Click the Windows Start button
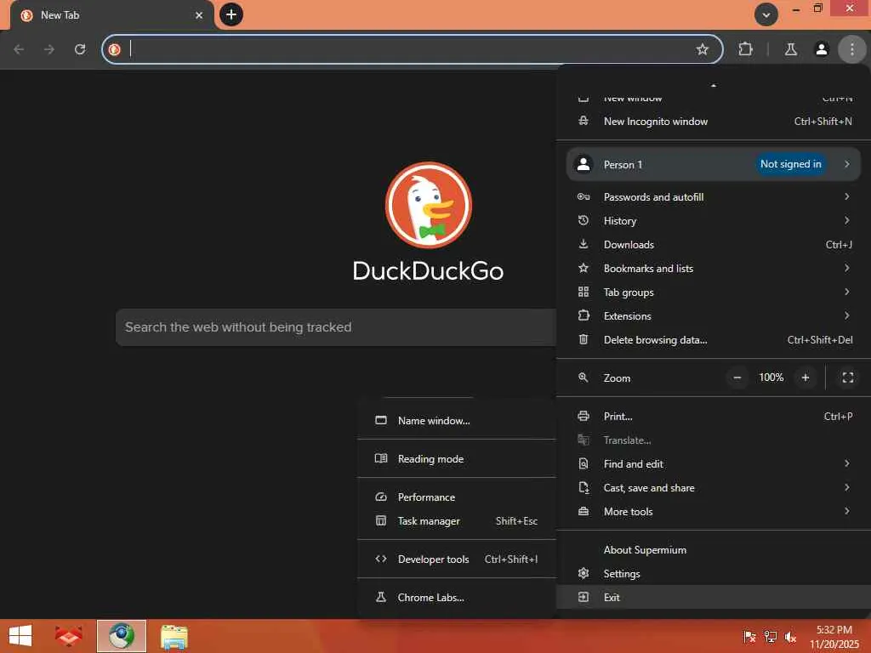Image resolution: width=871 pixels, height=653 pixels. [20, 636]
